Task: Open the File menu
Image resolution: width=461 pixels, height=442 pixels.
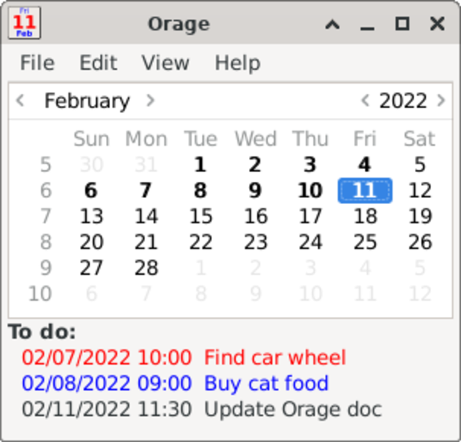Action: (38, 63)
